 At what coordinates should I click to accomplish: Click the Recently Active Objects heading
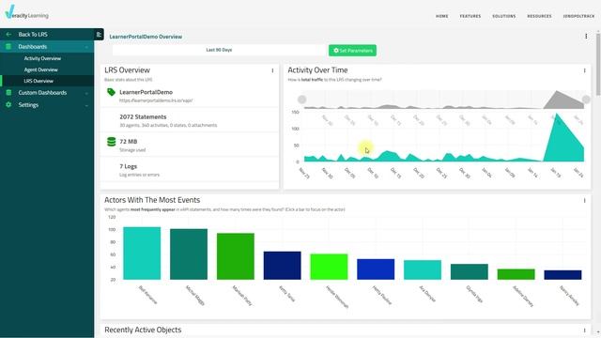(x=143, y=330)
